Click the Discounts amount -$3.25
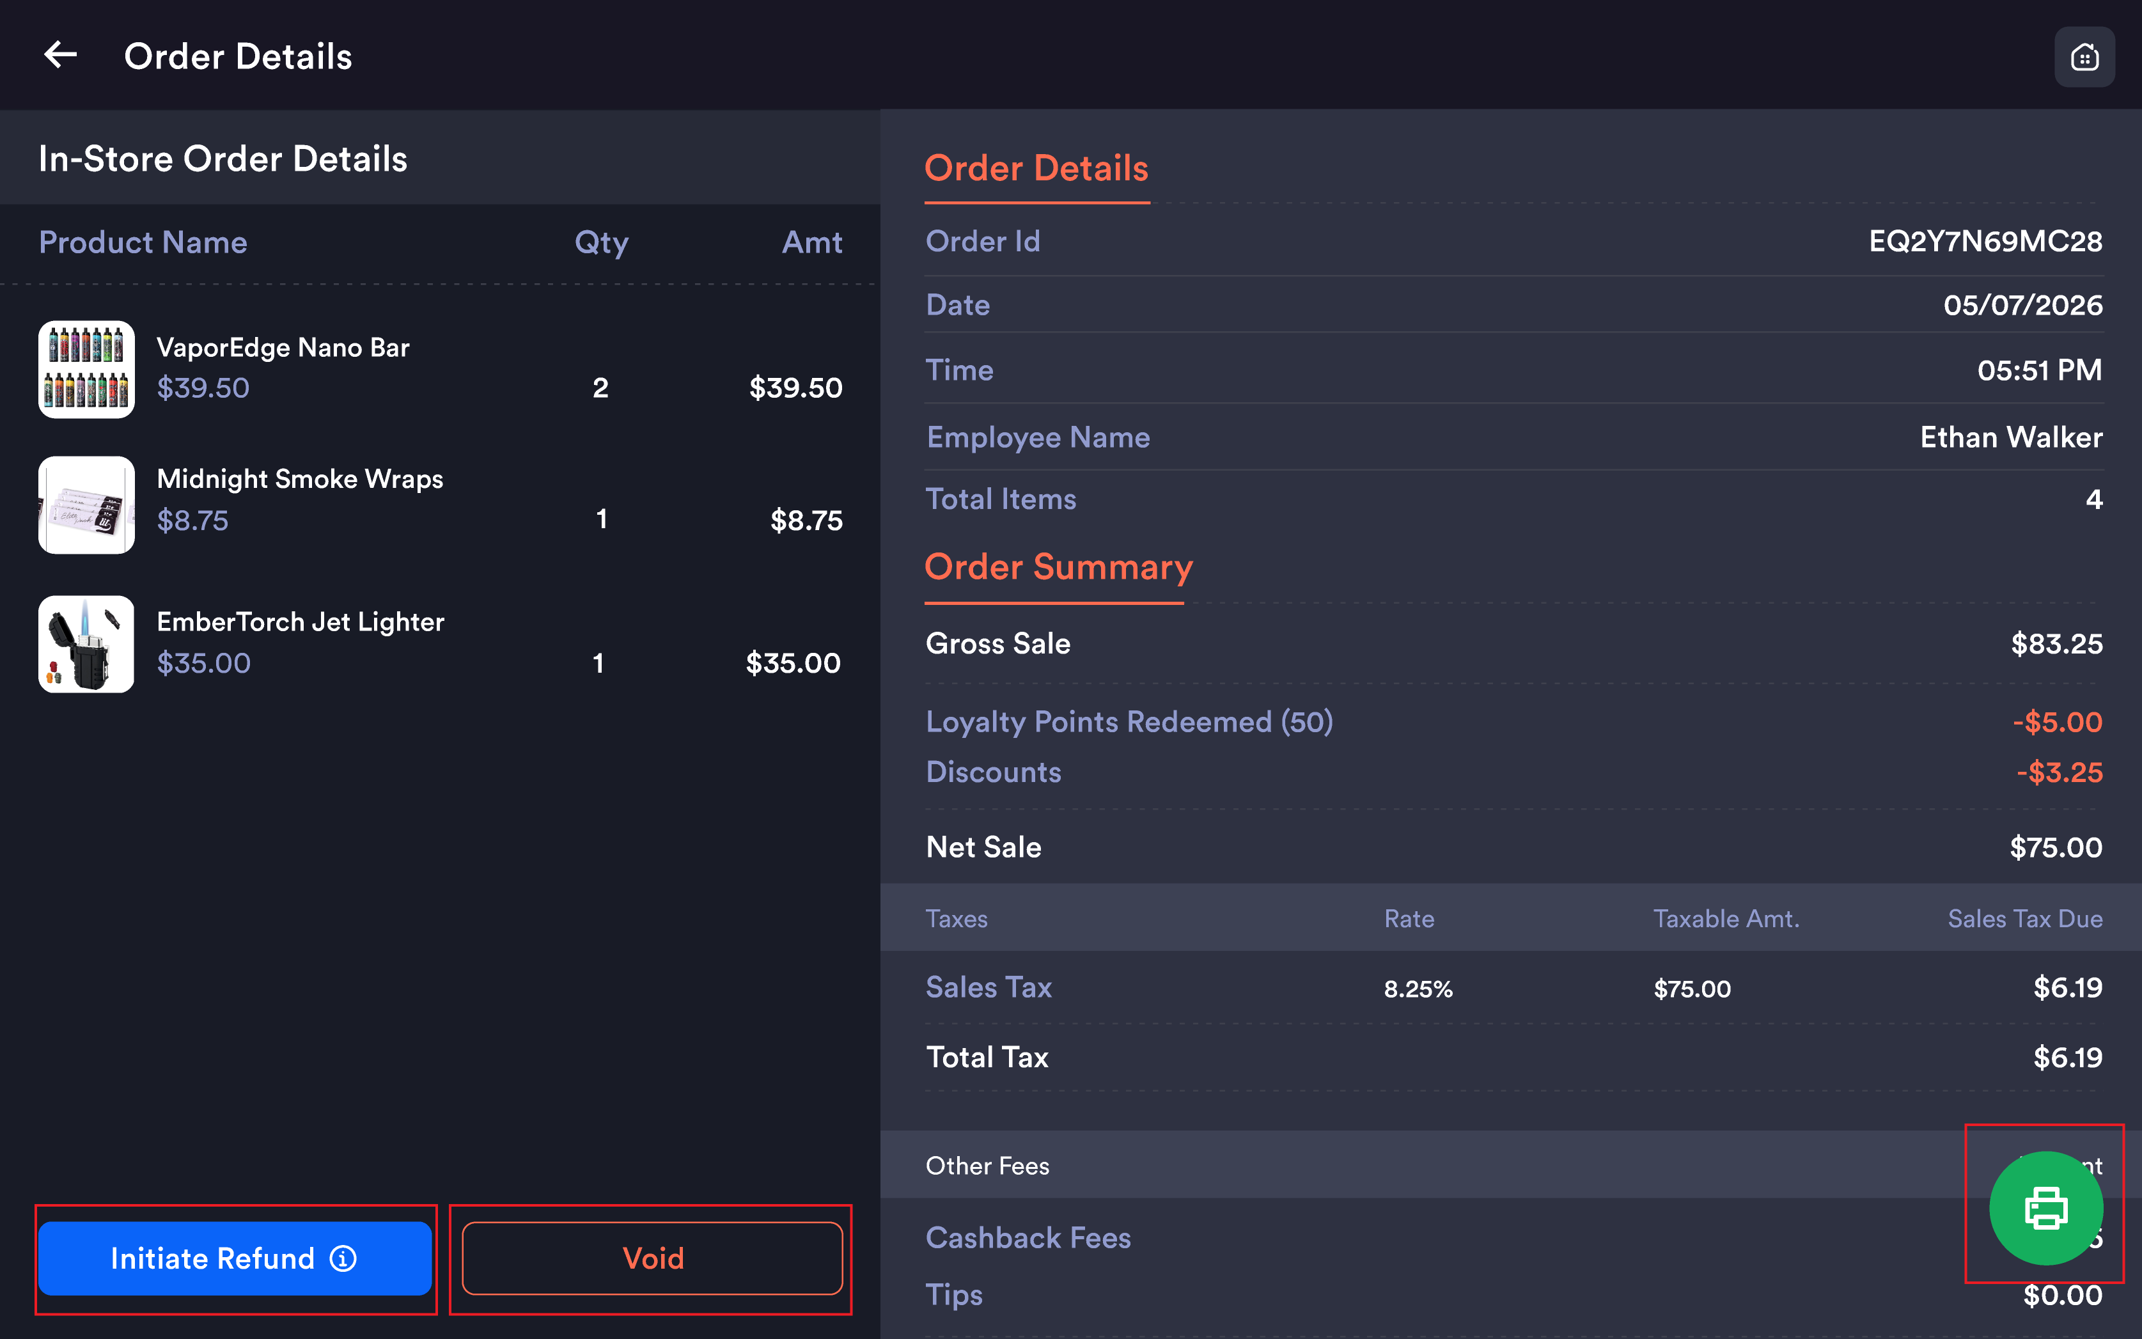 click(2059, 772)
